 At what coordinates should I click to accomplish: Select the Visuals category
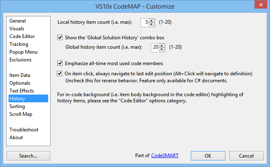17,29
